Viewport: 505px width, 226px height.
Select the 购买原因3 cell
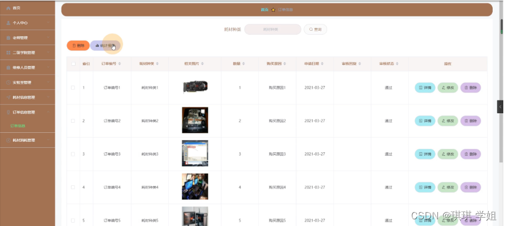pos(277,154)
